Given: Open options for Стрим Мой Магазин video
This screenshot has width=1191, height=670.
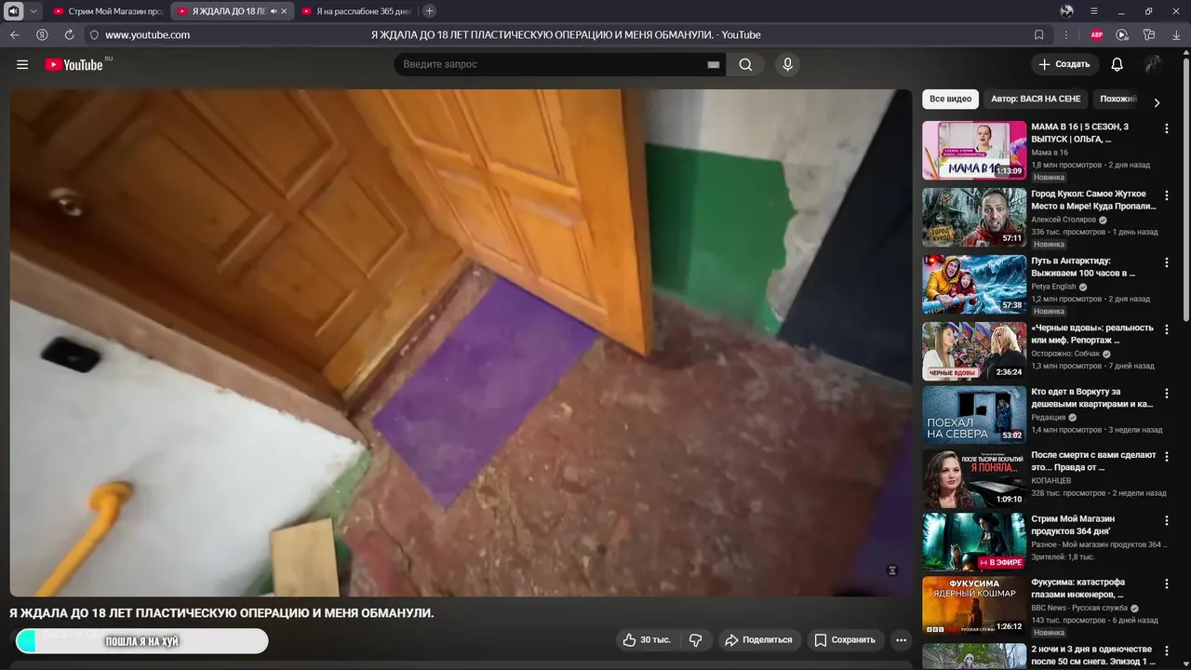Looking at the screenshot, I should point(1167,521).
